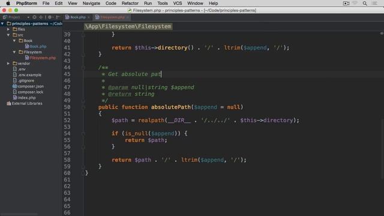Collapse the src folder
This screenshot has height=216, width=384.
coord(8,35)
